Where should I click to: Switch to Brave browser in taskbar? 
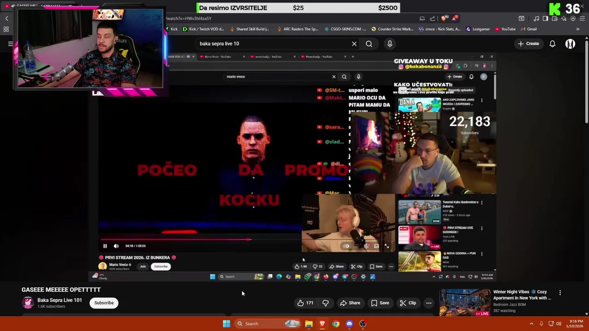point(322,324)
